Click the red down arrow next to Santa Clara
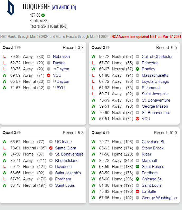Screen dimensions: 182x210 point(51,148)
